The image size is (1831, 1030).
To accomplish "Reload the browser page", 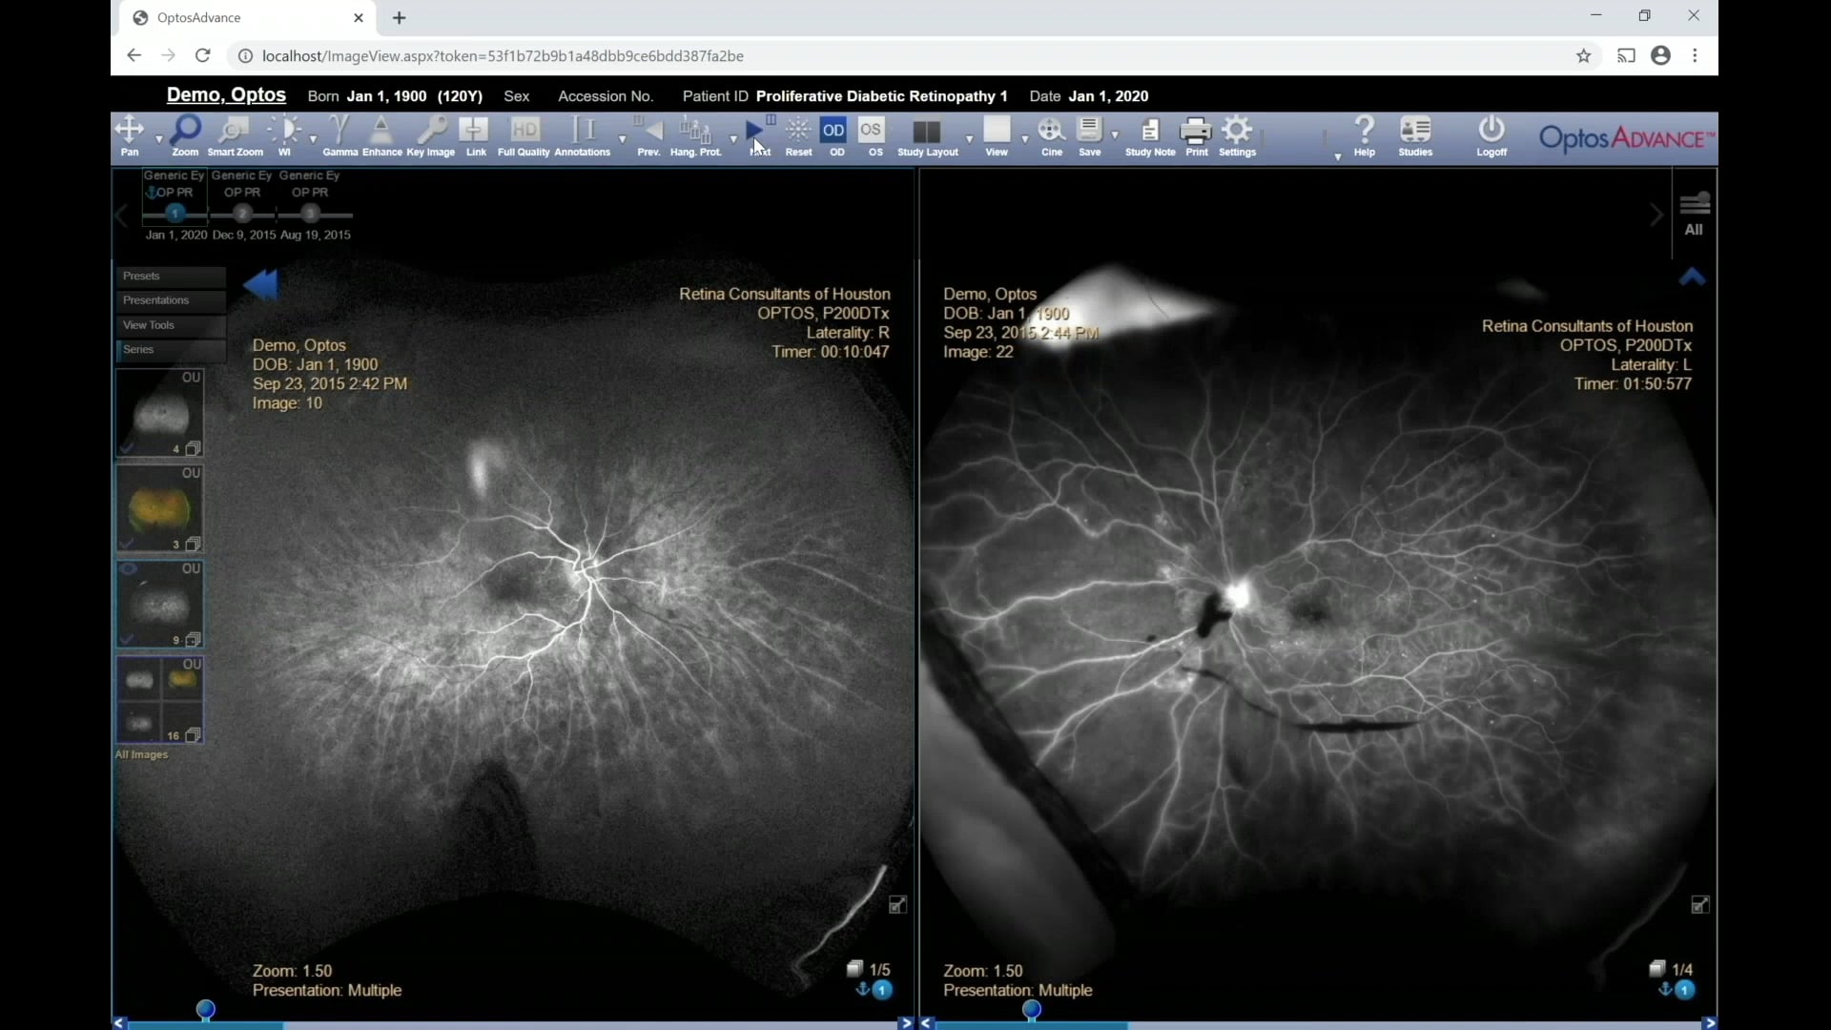I will pyautogui.click(x=202, y=55).
